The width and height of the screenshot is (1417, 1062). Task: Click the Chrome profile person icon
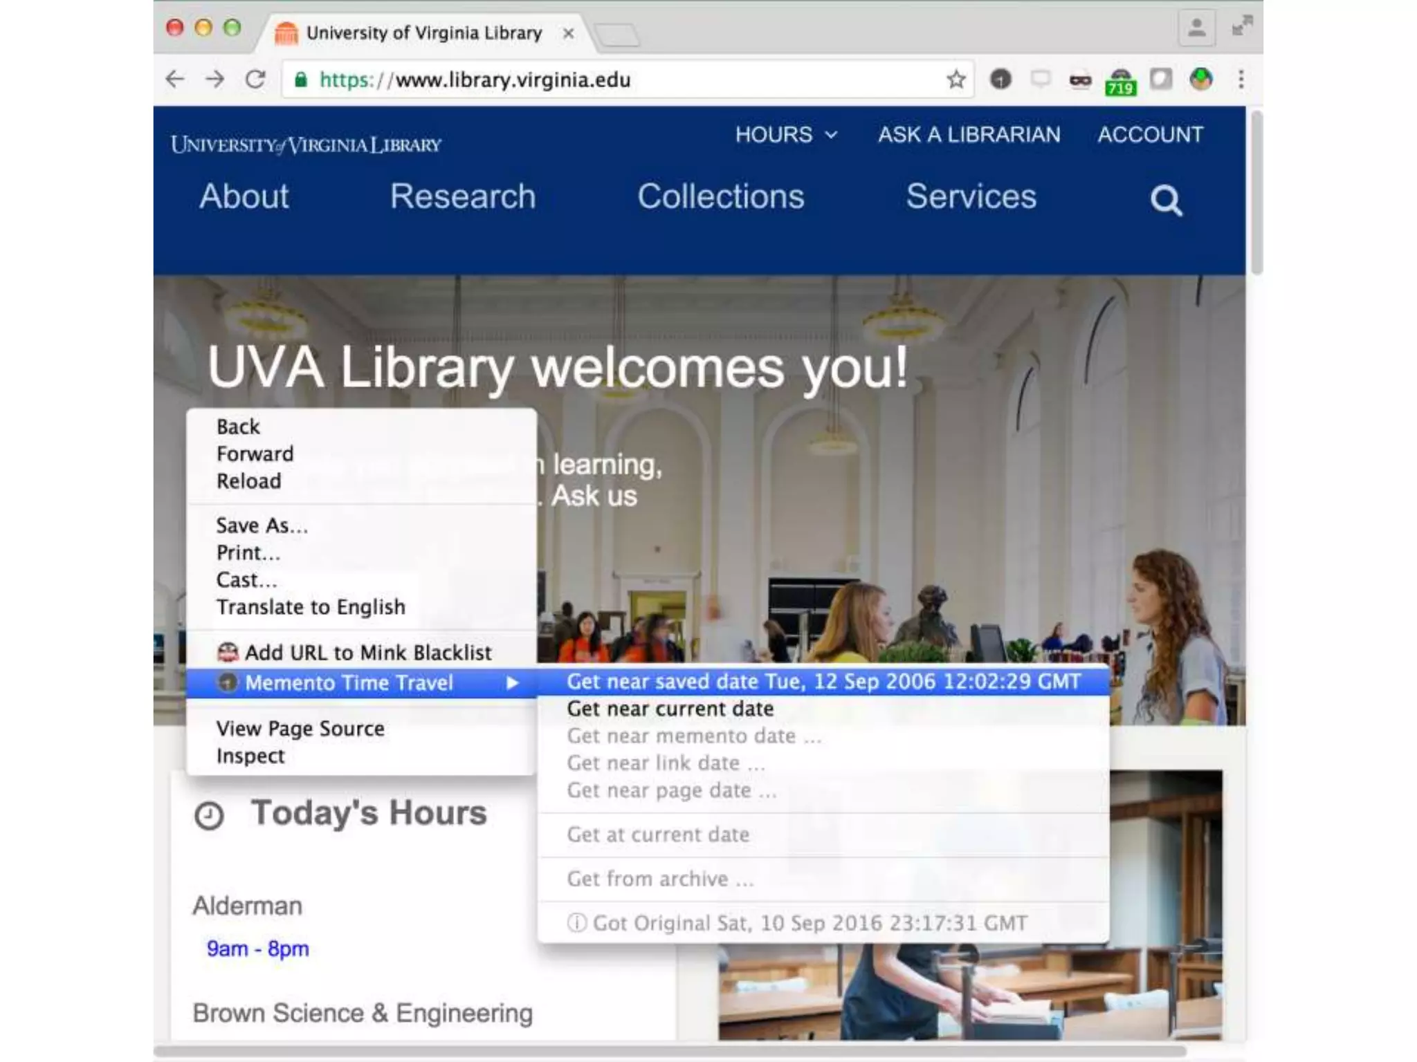pyautogui.click(x=1196, y=29)
